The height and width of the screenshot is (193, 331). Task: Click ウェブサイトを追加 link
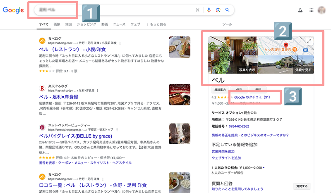pyautogui.click(x=226, y=158)
